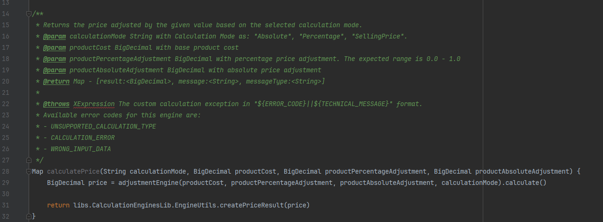Screen dimensions: 603x222
Task: Click fold end marker at closing brace
Action: 29,216
